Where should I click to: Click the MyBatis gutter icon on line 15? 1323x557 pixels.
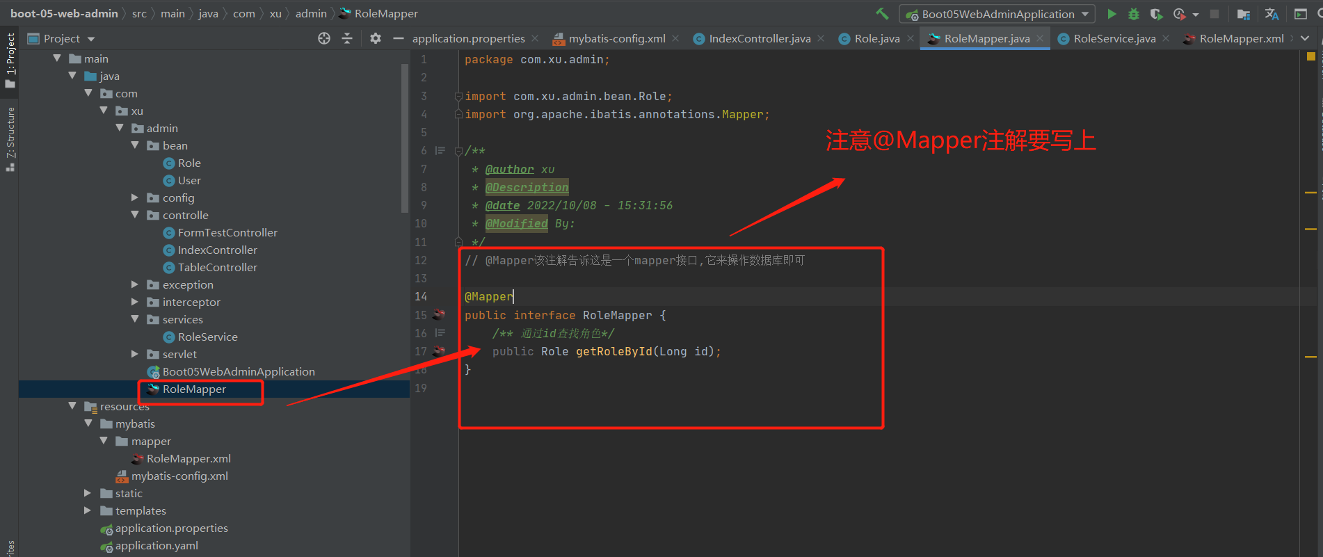point(439,314)
